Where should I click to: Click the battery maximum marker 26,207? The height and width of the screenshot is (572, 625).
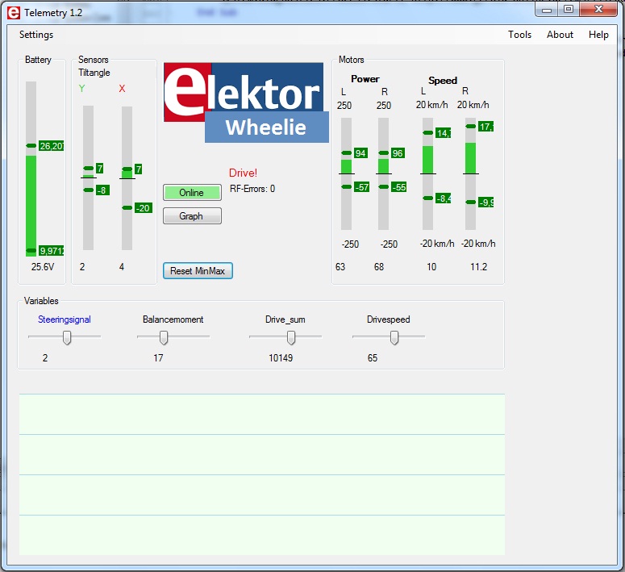click(51, 146)
